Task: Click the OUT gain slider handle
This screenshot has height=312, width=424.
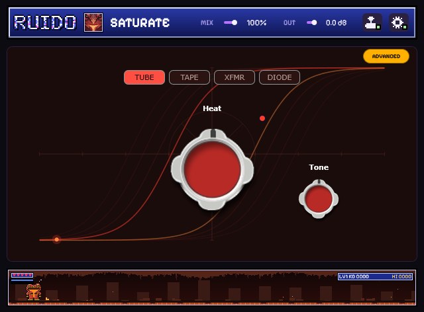Action: pyautogui.click(x=314, y=22)
